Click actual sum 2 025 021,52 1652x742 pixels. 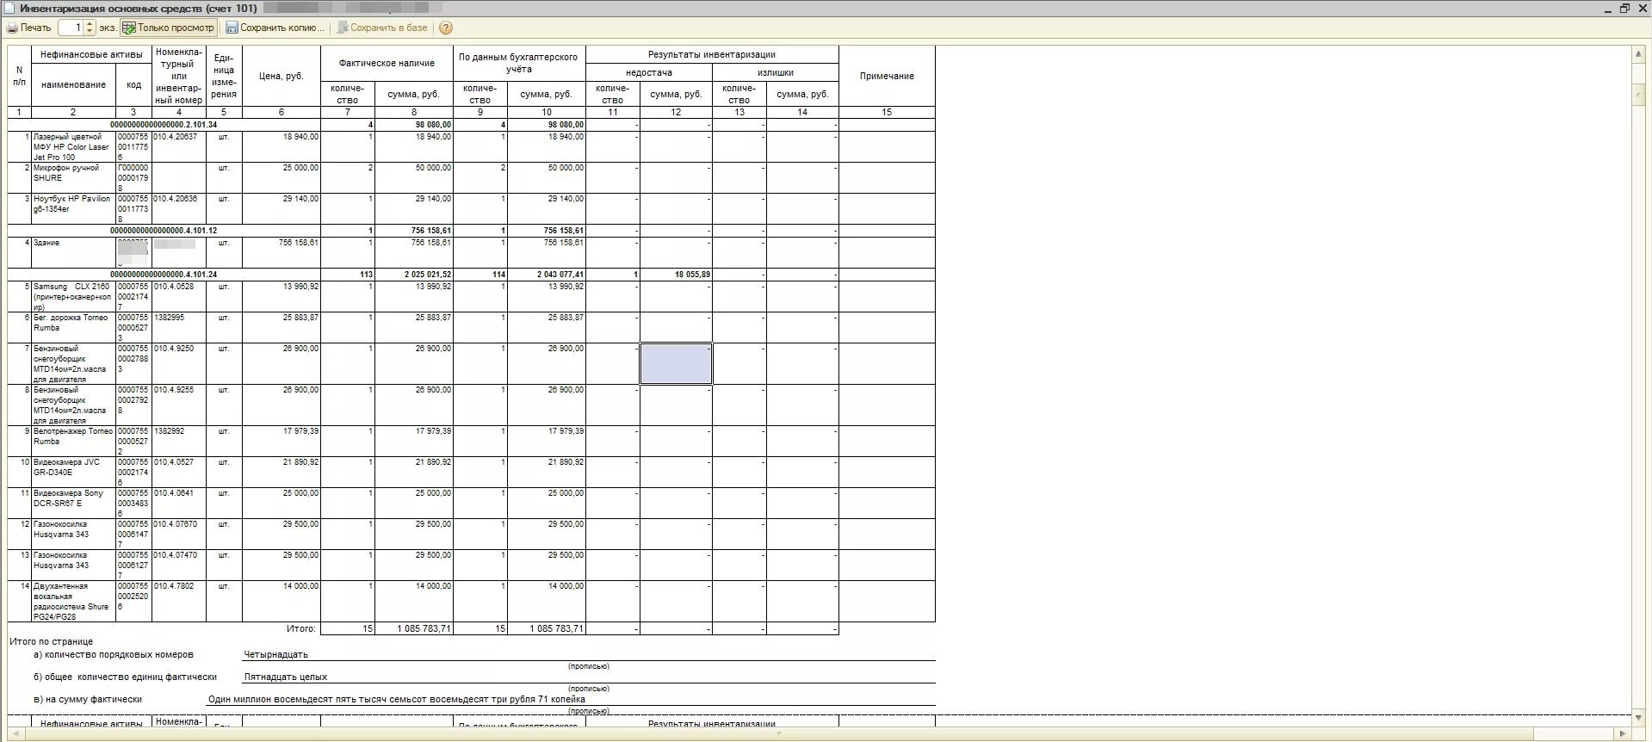[x=427, y=275]
